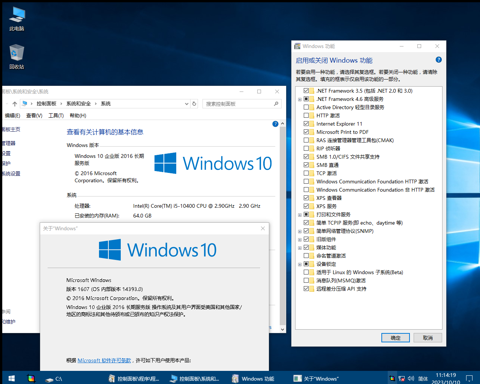Uncheck .NET Framework 3.5 feature
The image size is (480, 384).
point(306,91)
